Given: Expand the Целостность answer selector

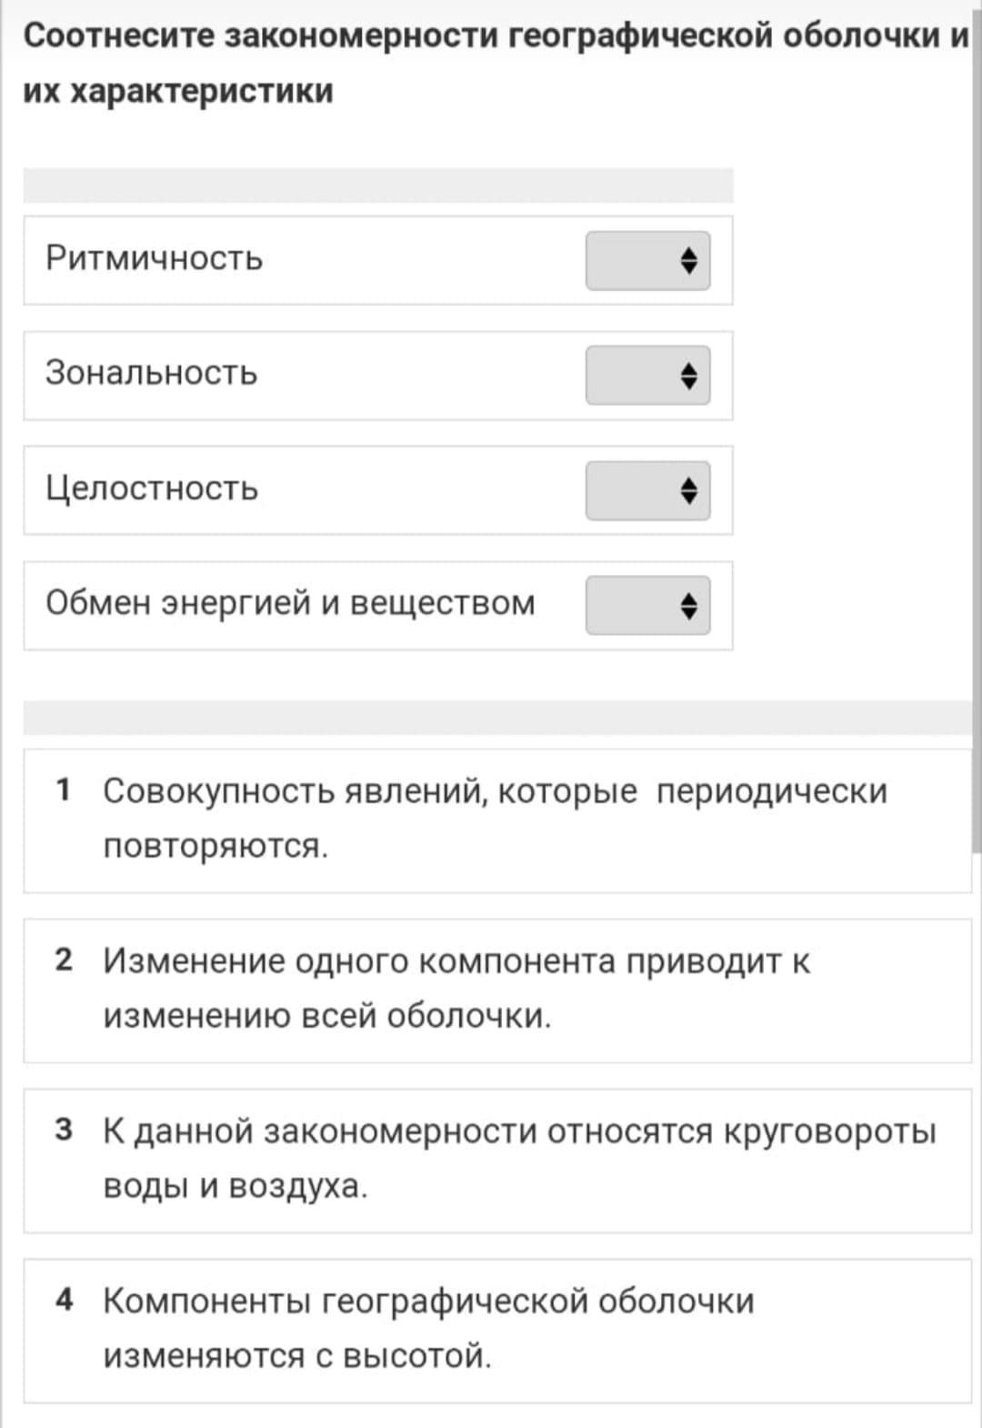Looking at the screenshot, I should tap(647, 491).
